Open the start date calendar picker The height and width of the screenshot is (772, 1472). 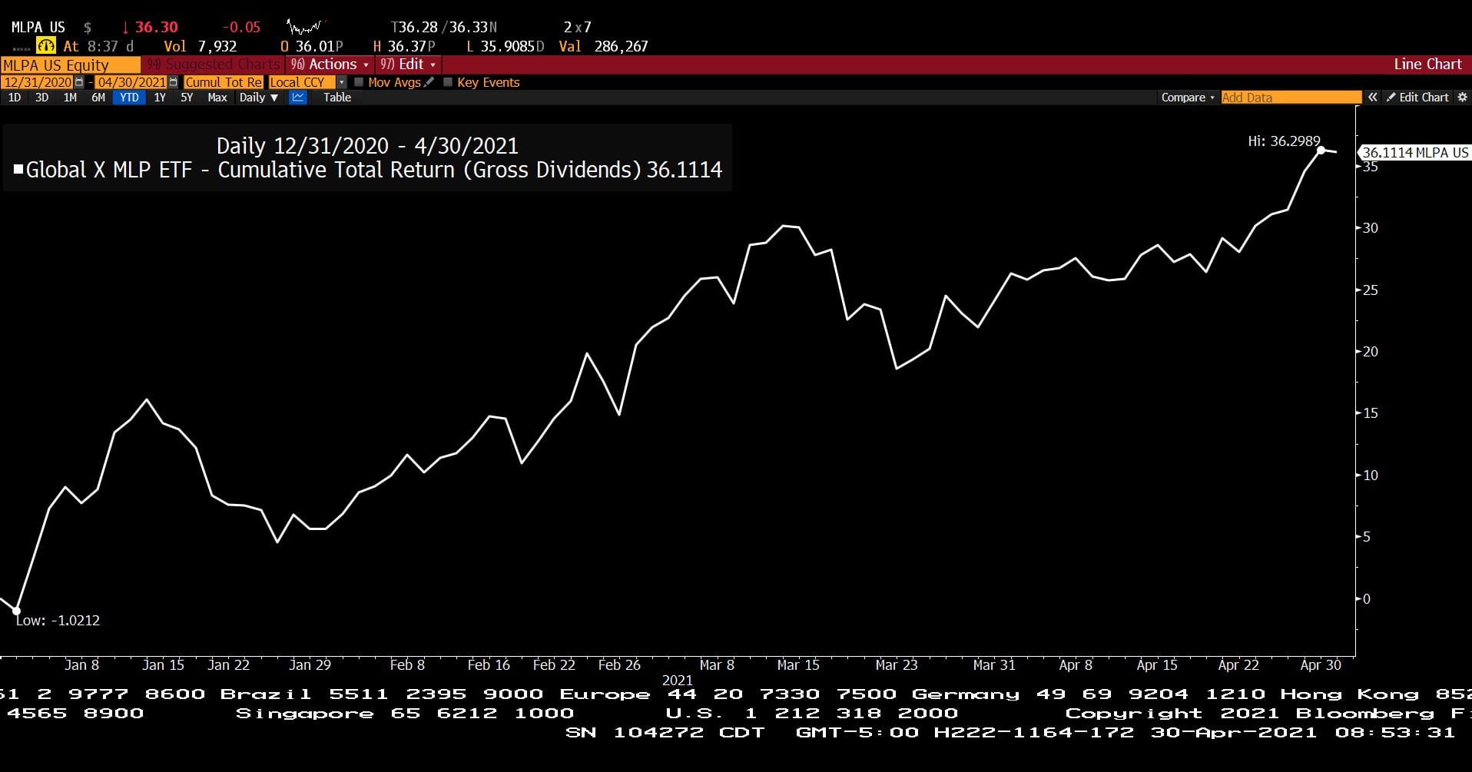79,82
